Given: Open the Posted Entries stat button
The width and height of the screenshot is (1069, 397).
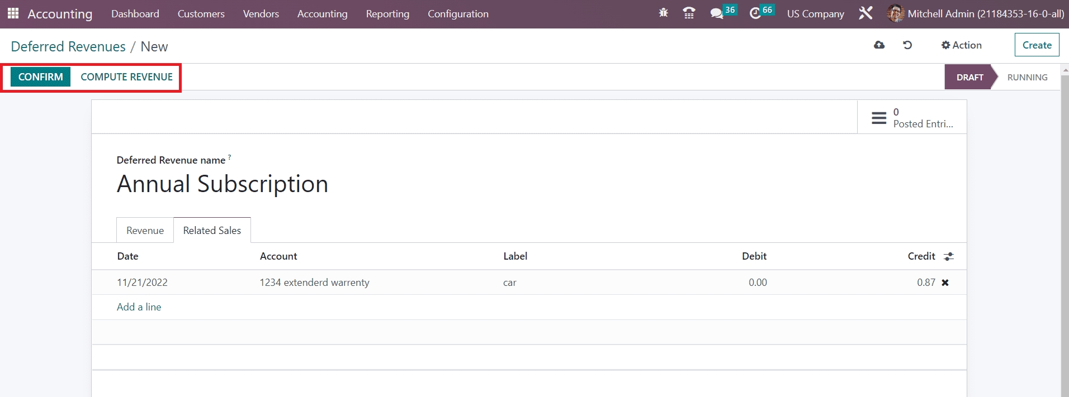Looking at the screenshot, I should (911, 117).
